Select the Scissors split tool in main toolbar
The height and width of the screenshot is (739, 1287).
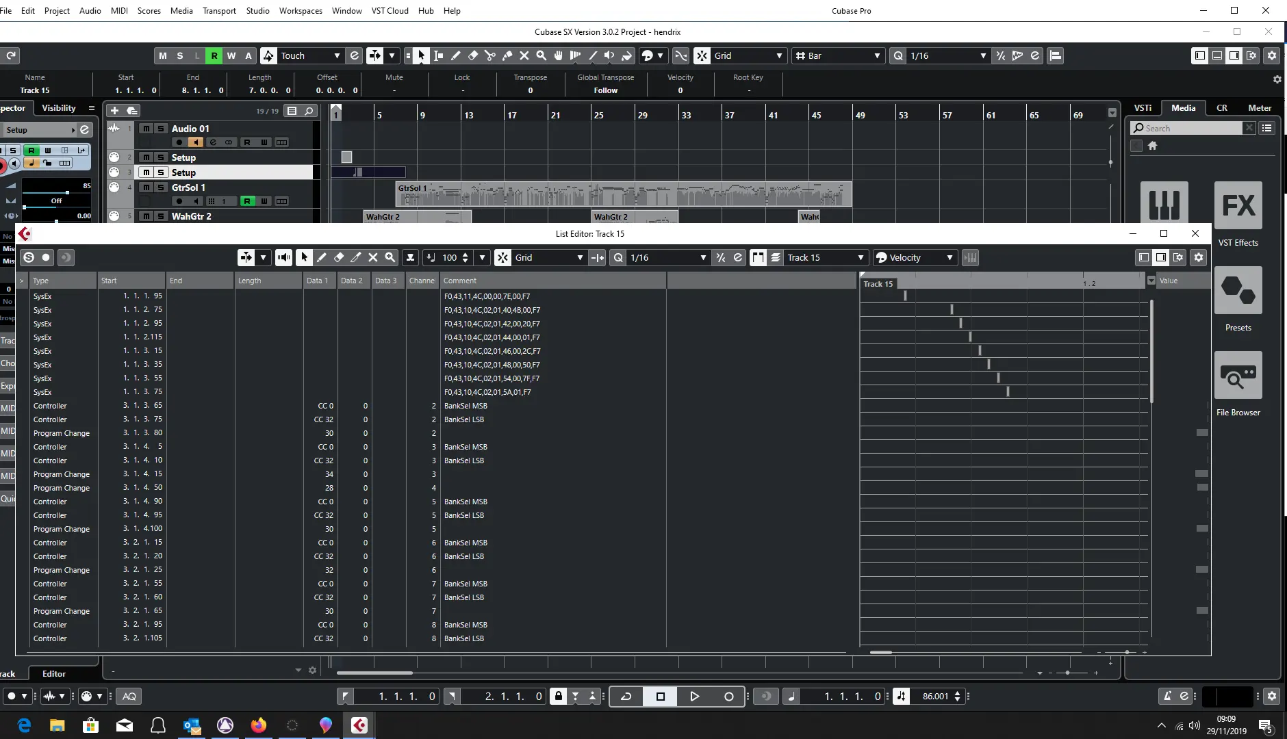489,56
